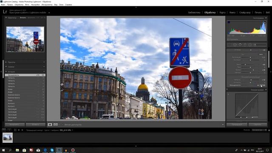The image size is (272, 153).
Task: Switch to the Книга module
Action: click(x=232, y=12)
